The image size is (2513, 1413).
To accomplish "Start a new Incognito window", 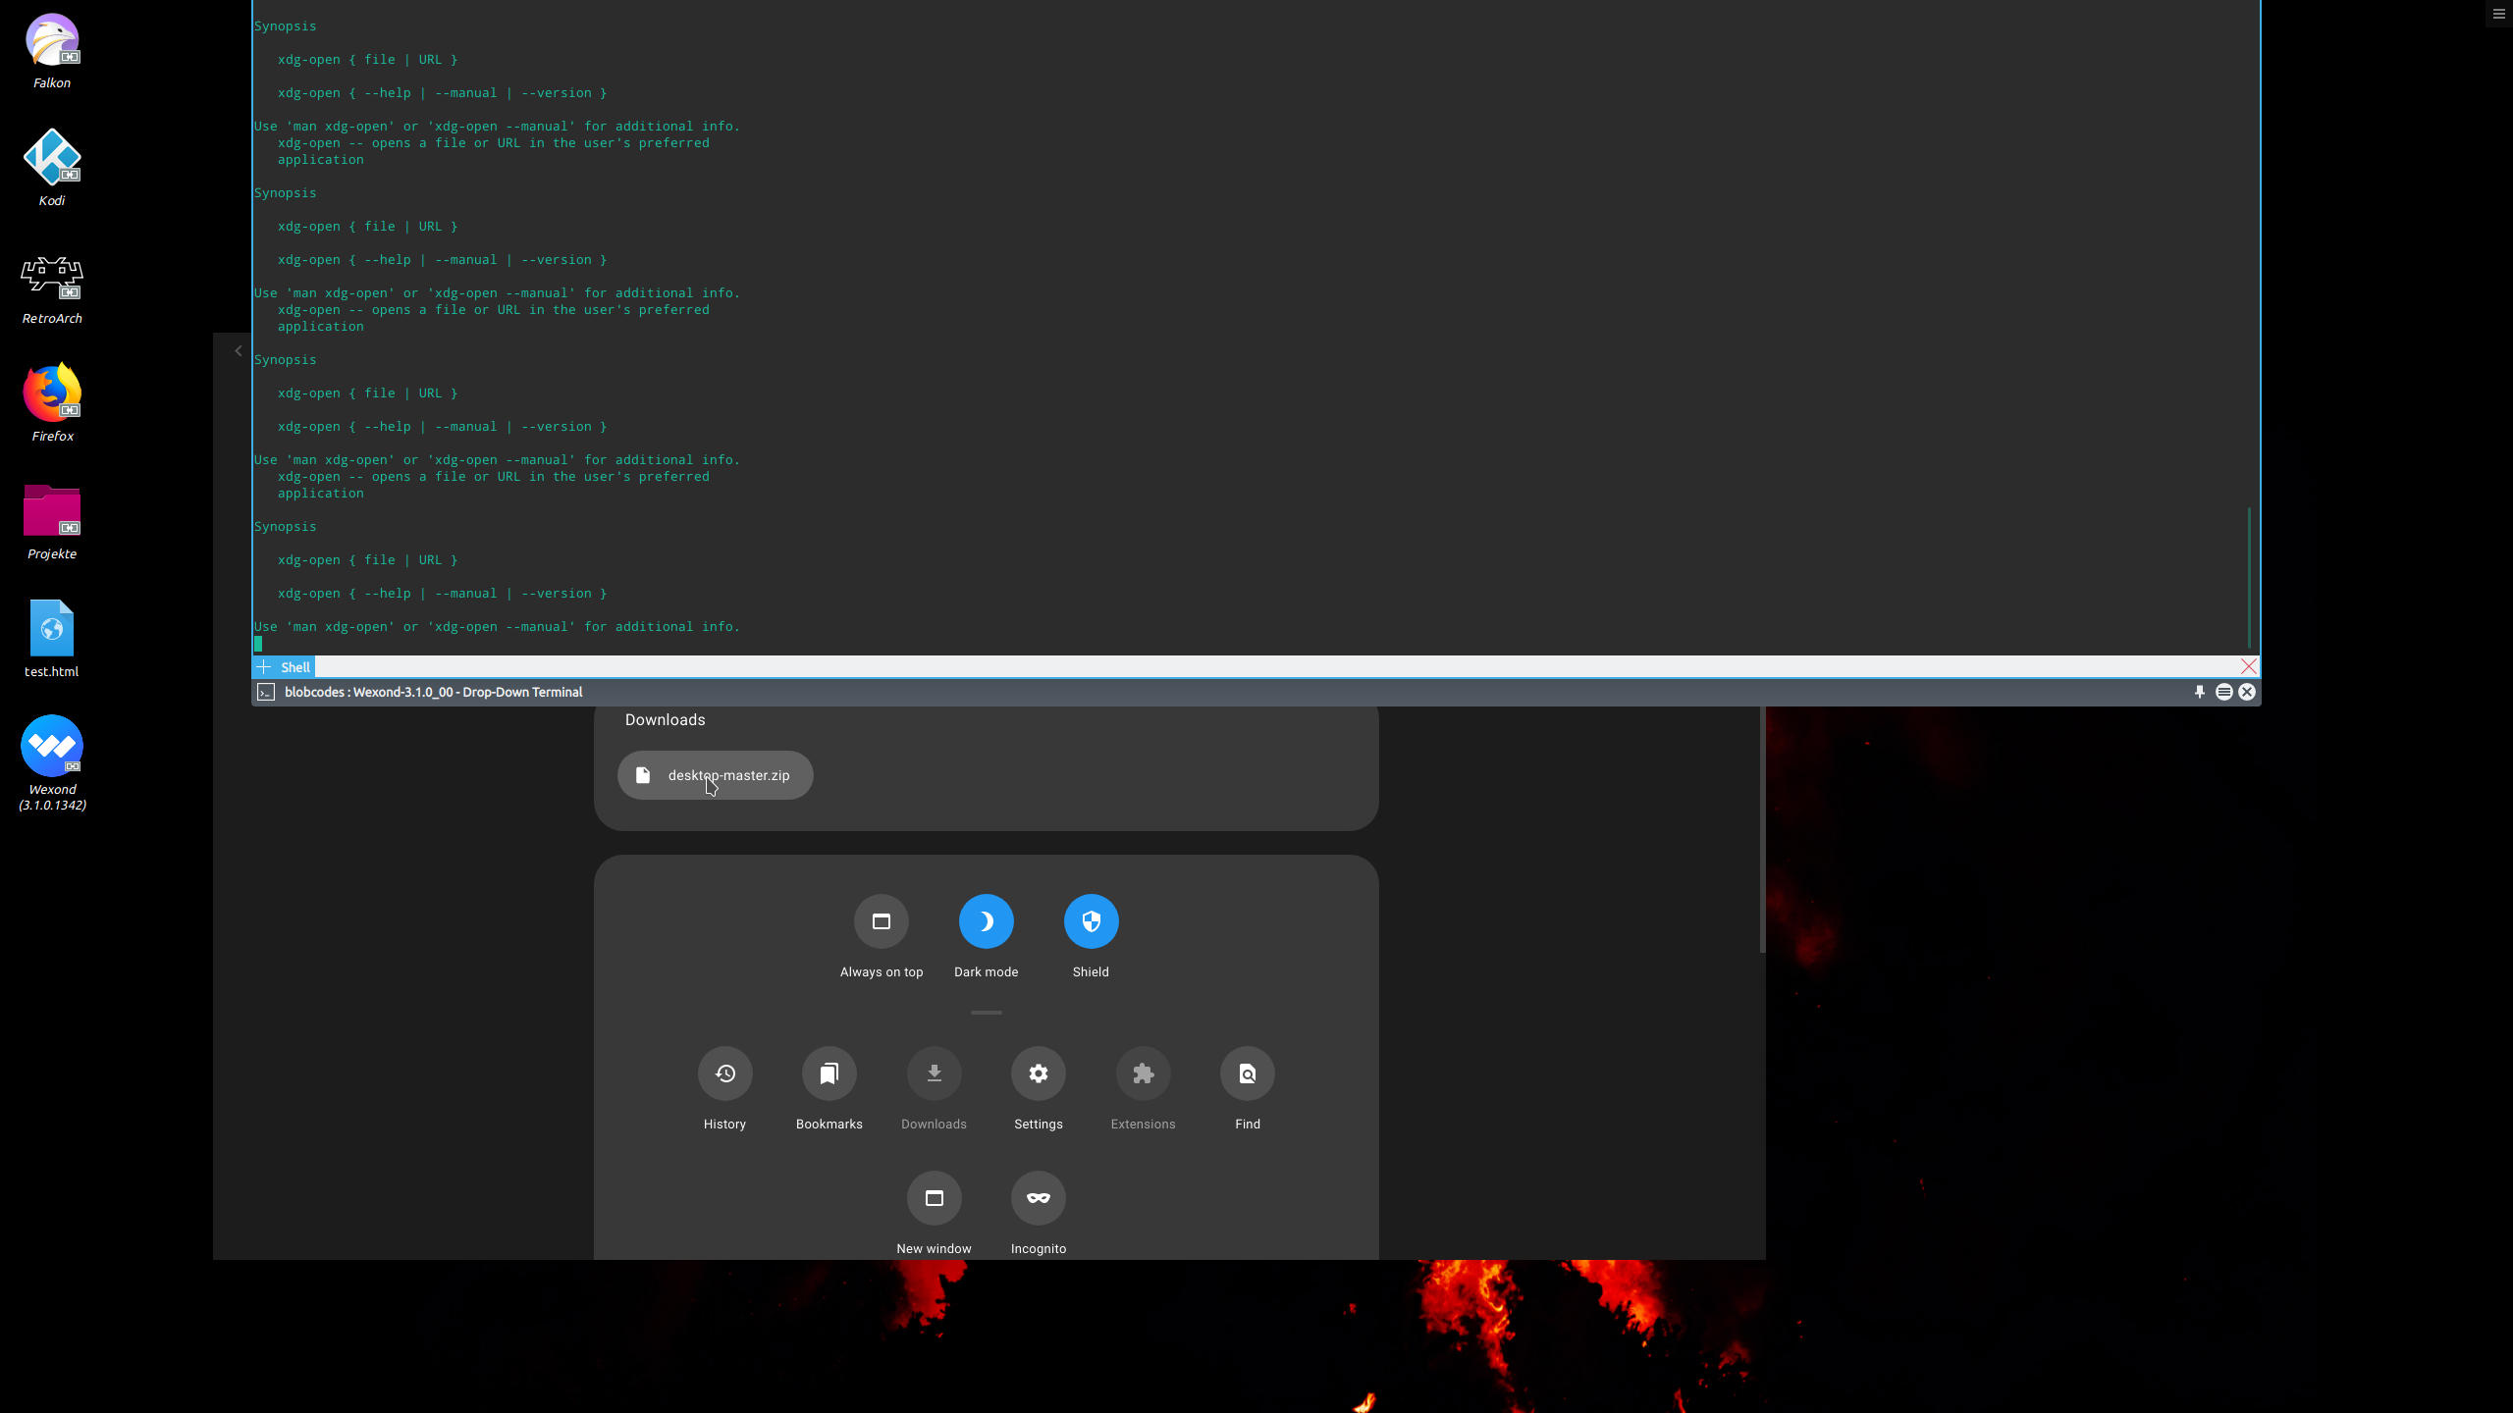I will click(1038, 1197).
